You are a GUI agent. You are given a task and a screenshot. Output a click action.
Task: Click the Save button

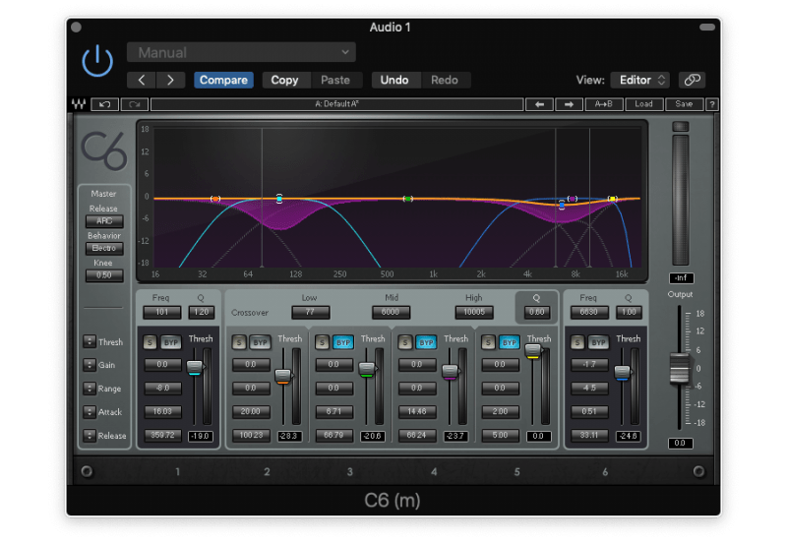point(684,104)
